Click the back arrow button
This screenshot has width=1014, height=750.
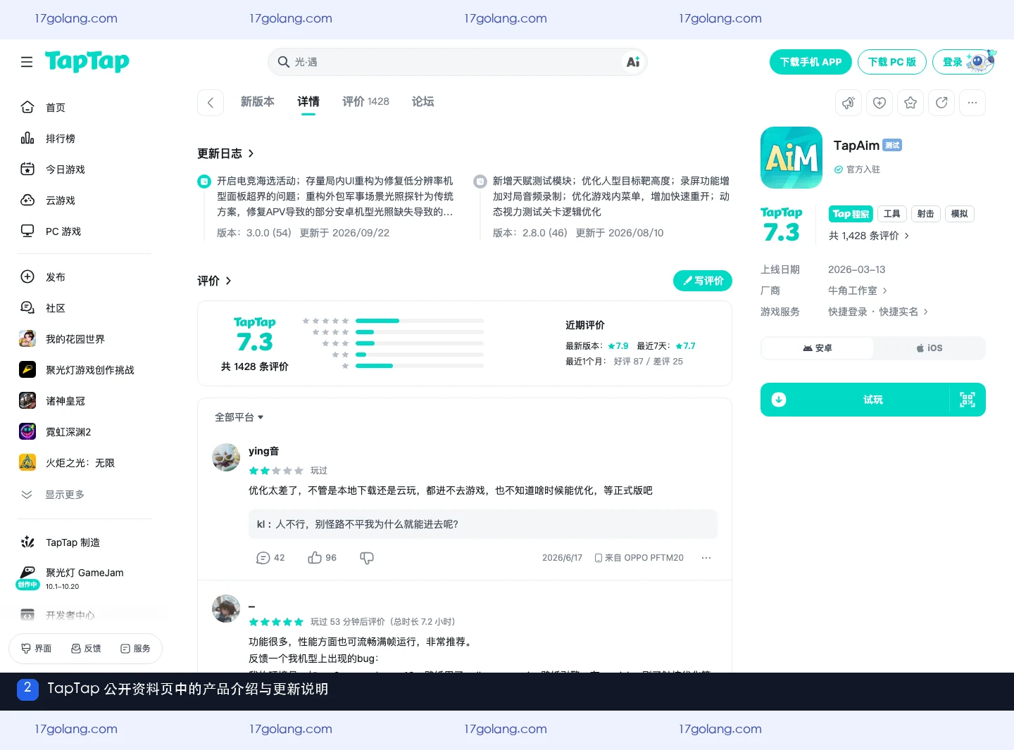[211, 103]
